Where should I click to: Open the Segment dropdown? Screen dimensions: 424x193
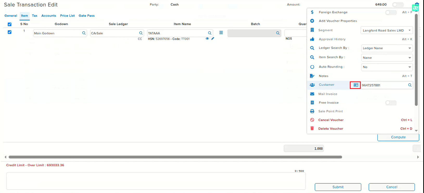[387, 30]
